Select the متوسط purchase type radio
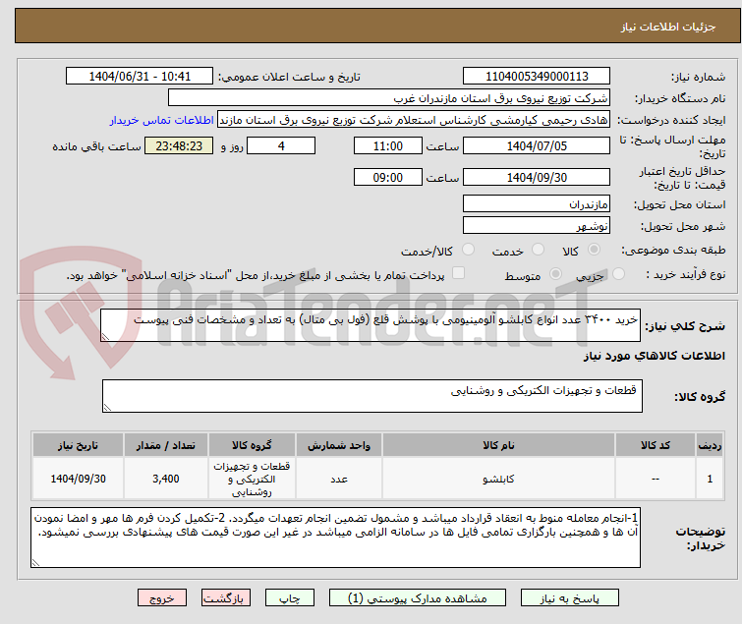Viewport: 742px width, 624px height. click(x=555, y=274)
